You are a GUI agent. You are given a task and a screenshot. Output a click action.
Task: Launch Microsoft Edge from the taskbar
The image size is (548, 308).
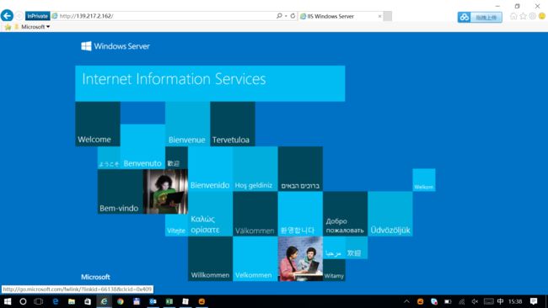click(55, 301)
